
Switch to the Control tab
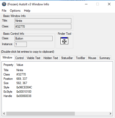(x=19, y=58)
